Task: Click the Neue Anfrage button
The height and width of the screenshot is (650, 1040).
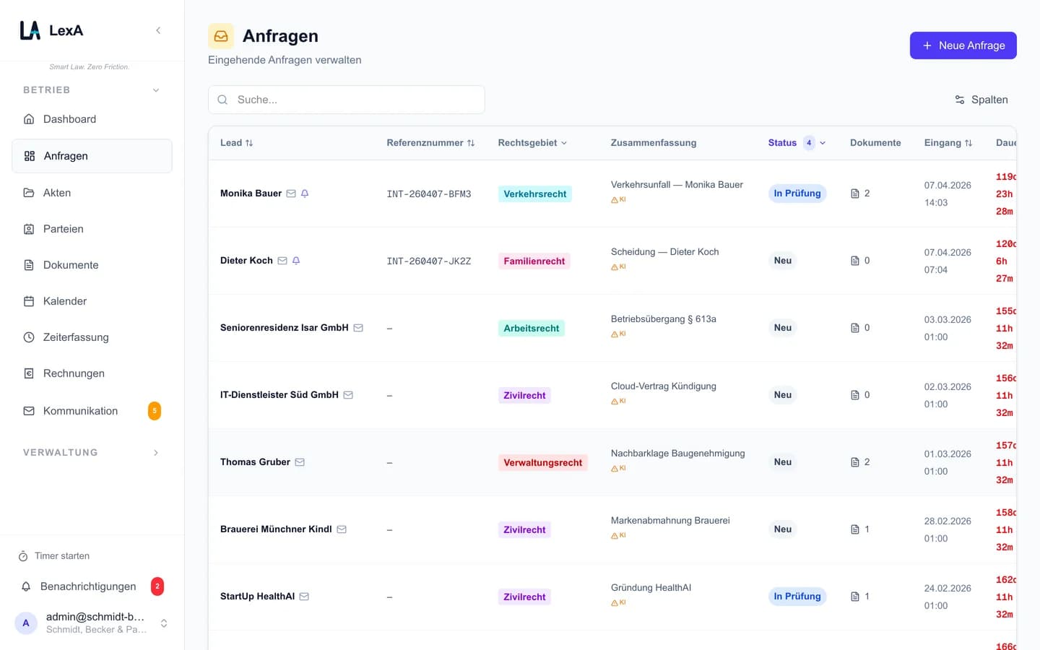Action: click(x=963, y=45)
